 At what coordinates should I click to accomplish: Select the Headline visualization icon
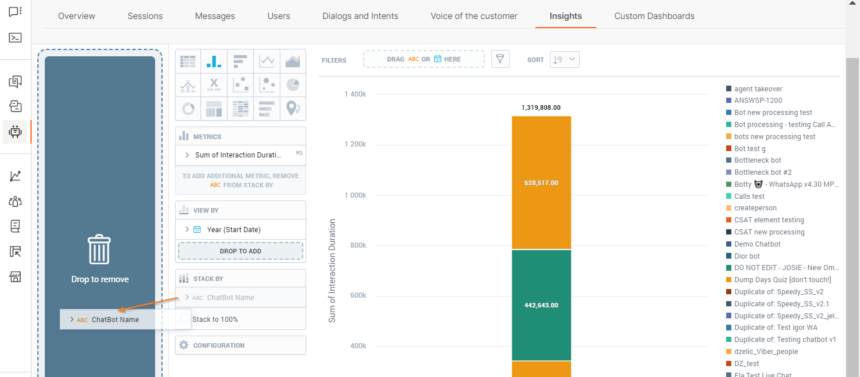[x=214, y=85]
